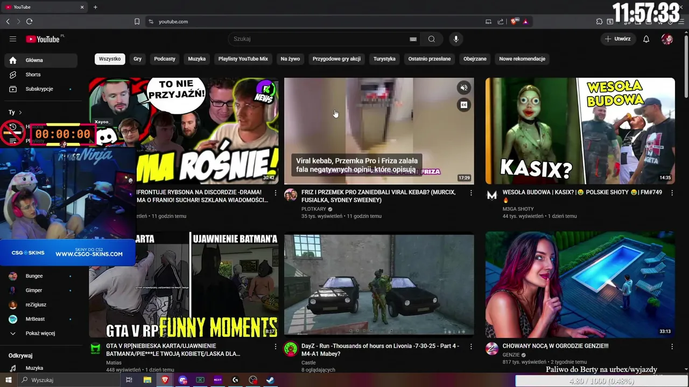The height and width of the screenshot is (387, 689).
Task: Select the Na żywo filter chip
Action: point(290,59)
